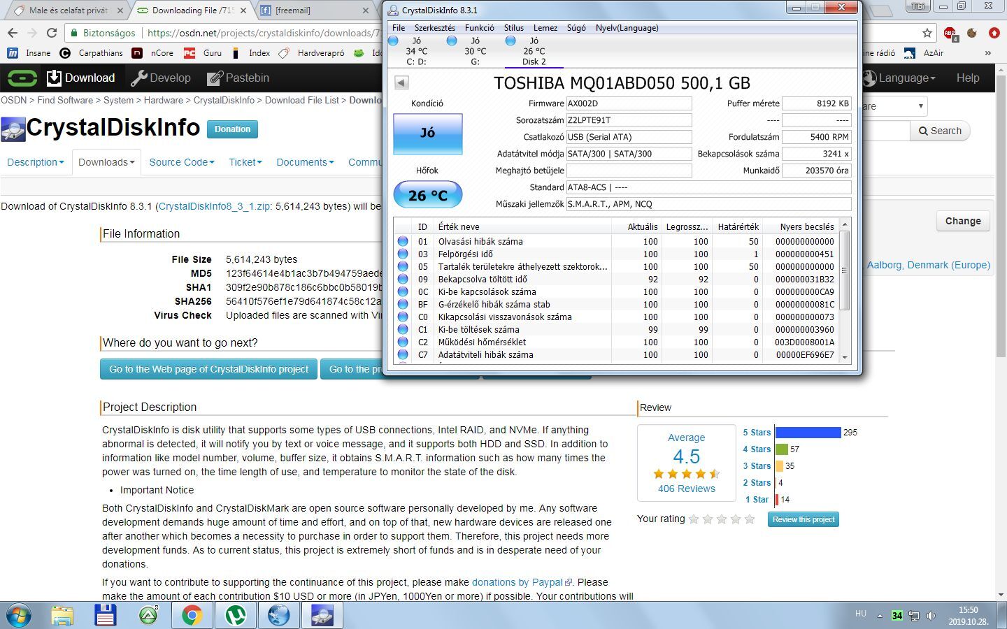Open the Download section in OSDN header
Image resolution: width=1007 pixels, height=629 pixels.
(x=80, y=78)
